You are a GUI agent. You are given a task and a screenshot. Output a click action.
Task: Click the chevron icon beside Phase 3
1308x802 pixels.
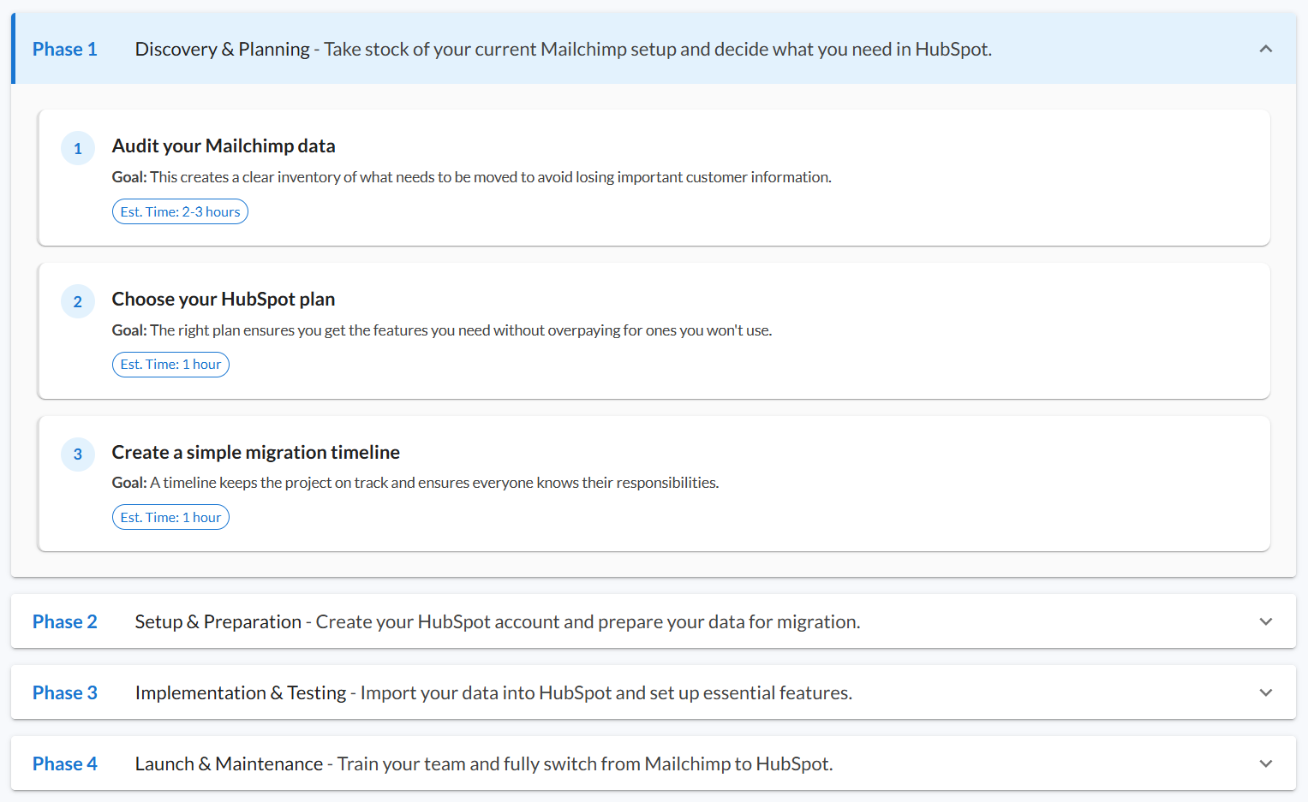coord(1265,692)
